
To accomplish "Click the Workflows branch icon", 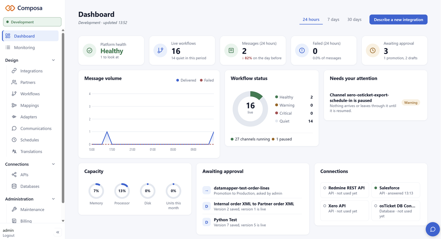I will coord(14,94).
